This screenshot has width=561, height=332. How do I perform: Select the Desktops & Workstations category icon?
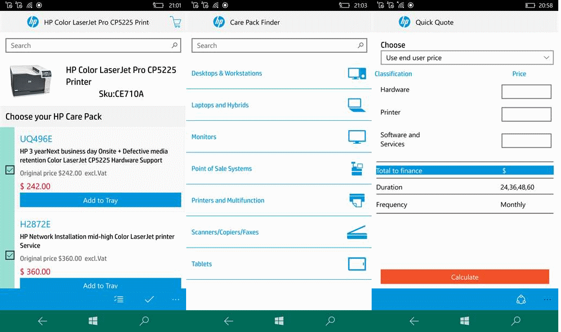pyautogui.click(x=356, y=73)
